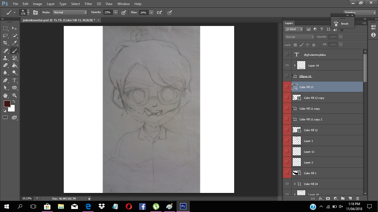Select the Color Fill 12 copy layer
Image resolution: width=378 pixels, height=212 pixels.
(x=327, y=98)
